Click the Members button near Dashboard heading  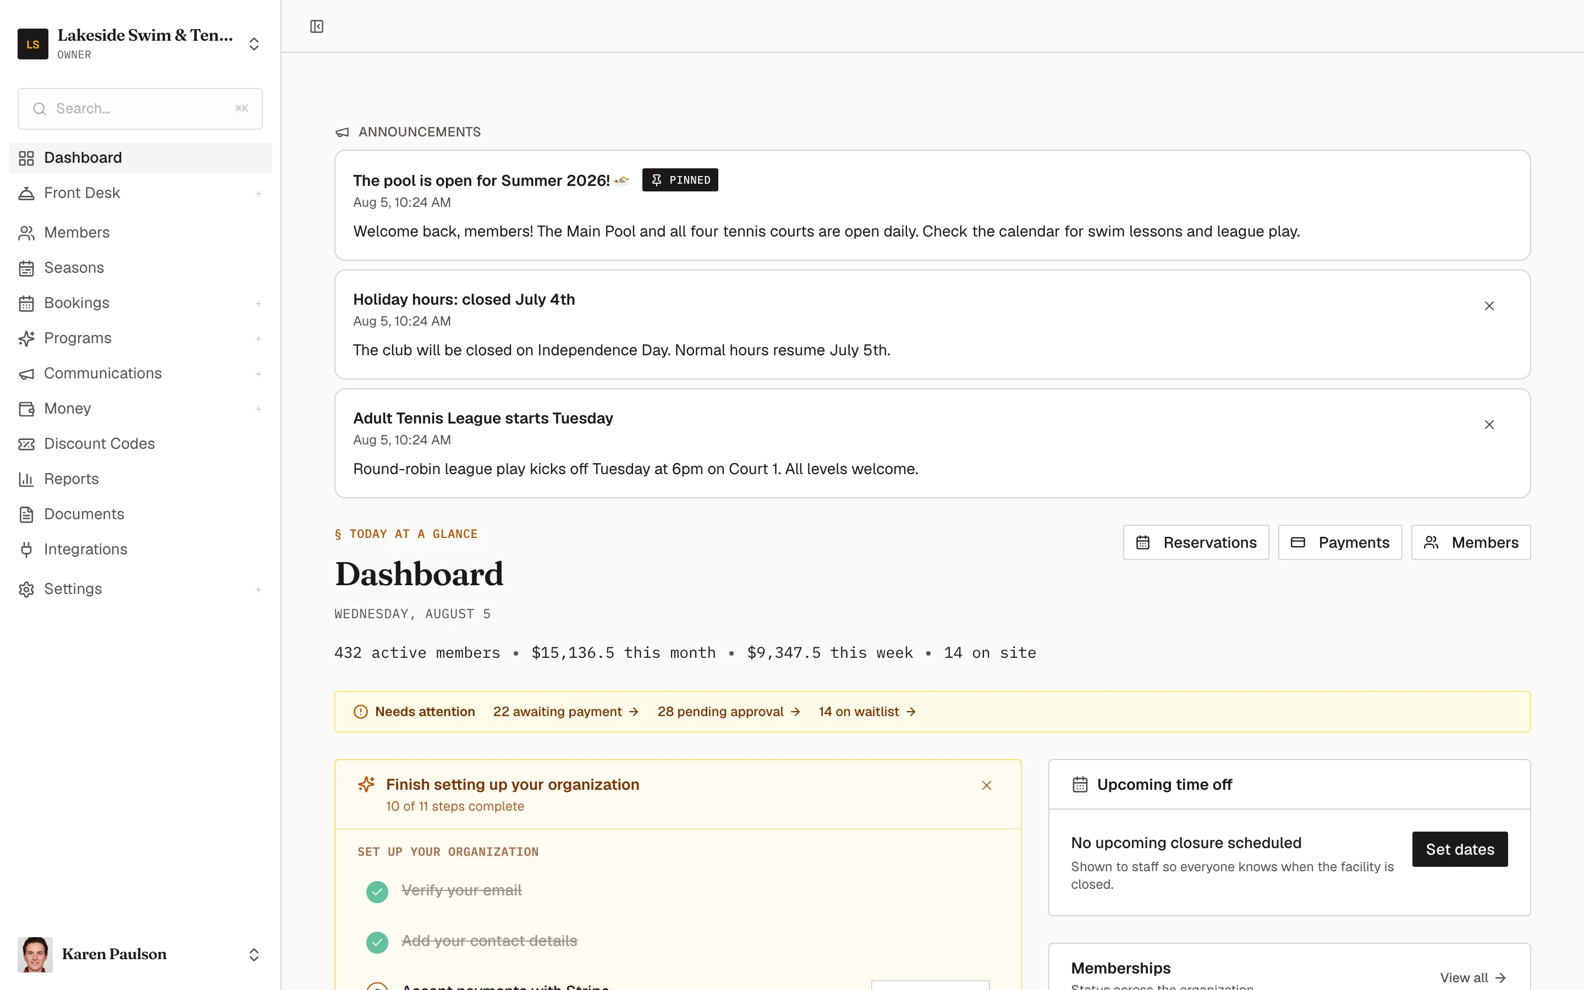point(1471,542)
